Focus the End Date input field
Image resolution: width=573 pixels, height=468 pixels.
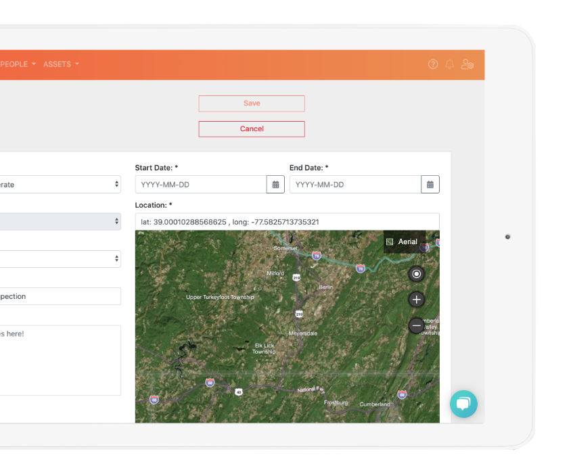coord(356,185)
